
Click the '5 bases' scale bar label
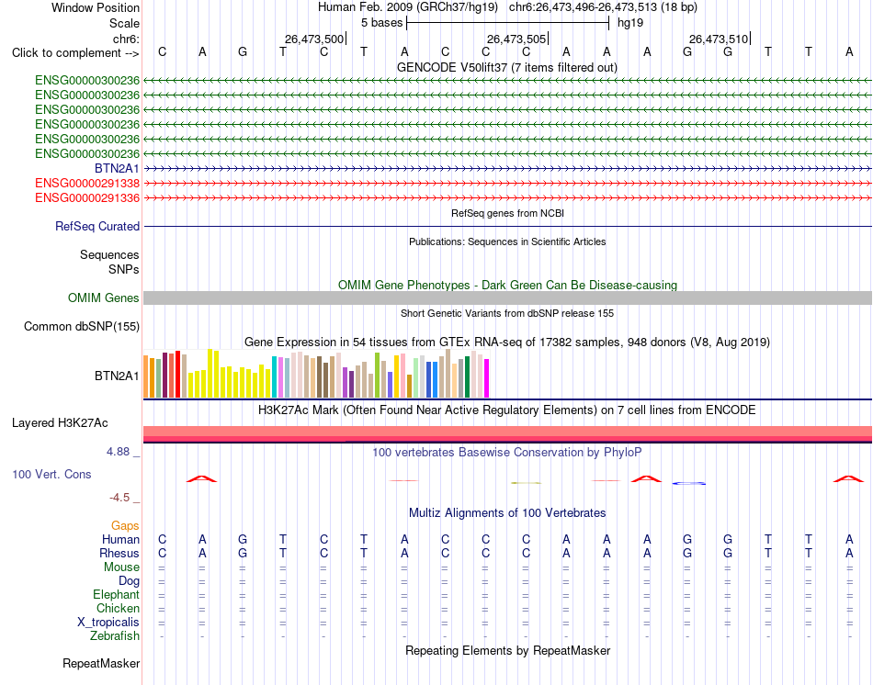[381, 23]
